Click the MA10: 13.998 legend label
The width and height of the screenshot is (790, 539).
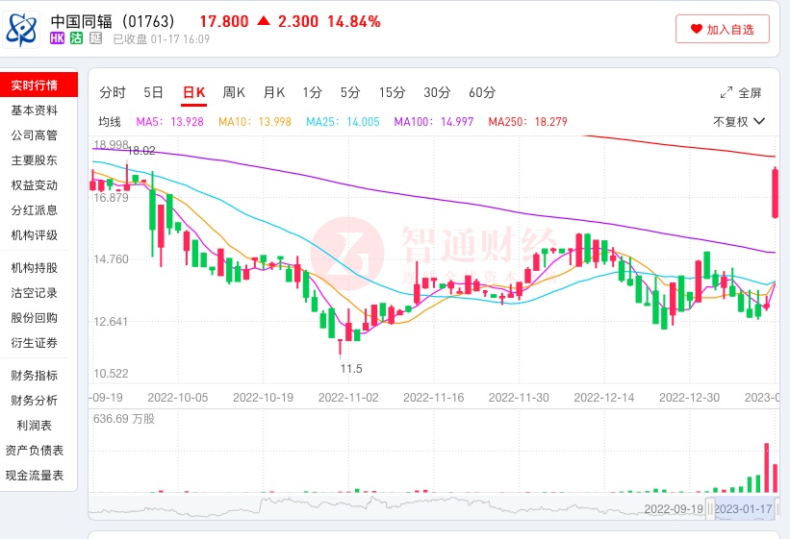tap(255, 122)
